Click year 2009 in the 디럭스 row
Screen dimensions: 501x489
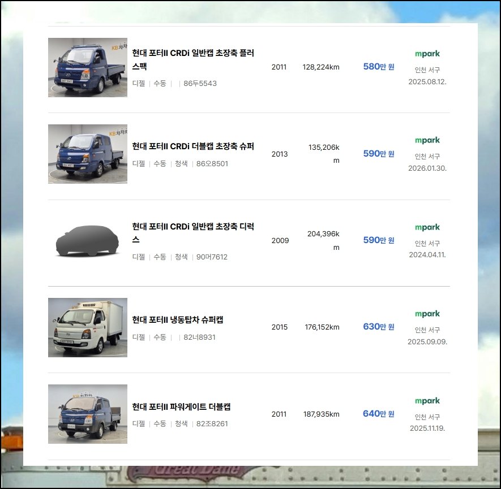click(280, 240)
